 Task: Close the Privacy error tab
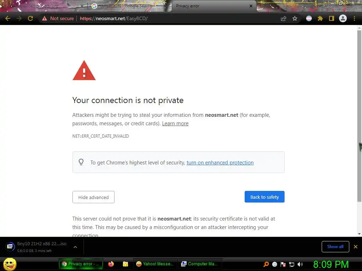pyautogui.click(x=251, y=6)
